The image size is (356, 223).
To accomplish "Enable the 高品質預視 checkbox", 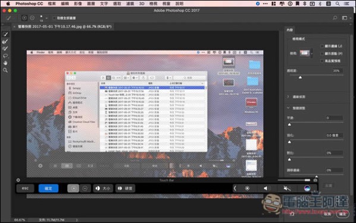I will [322, 61].
